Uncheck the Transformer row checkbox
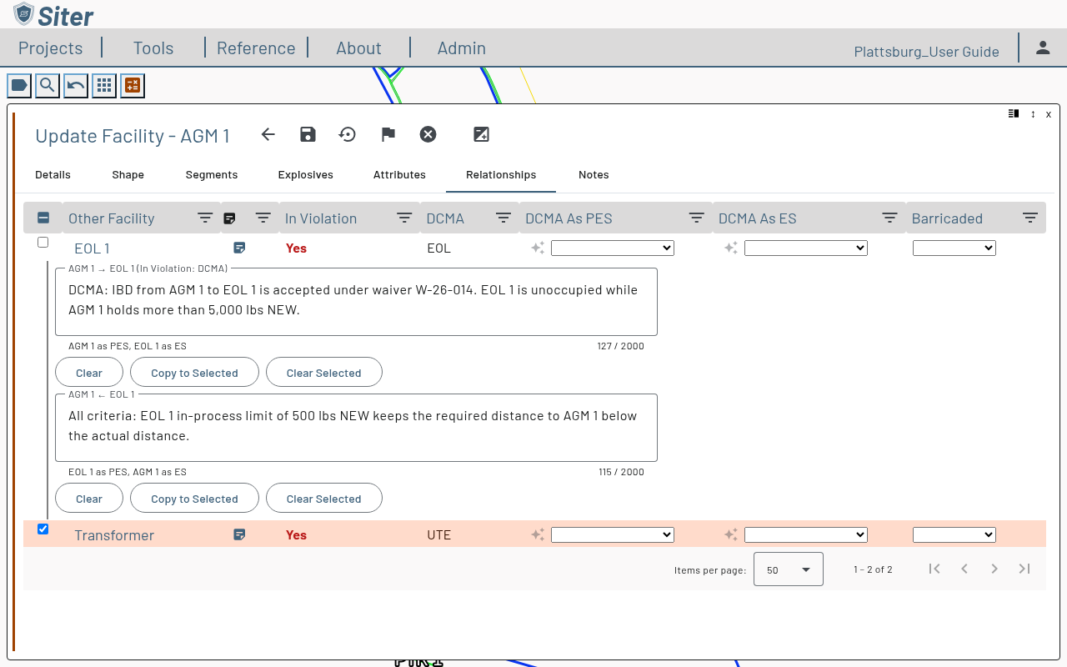The height and width of the screenshot is (667, 1067). 43,529
